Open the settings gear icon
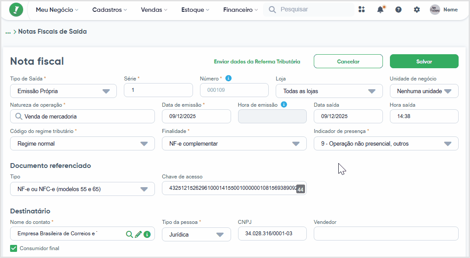The width and height of the screenshot is (470, 258). point(417,10)
